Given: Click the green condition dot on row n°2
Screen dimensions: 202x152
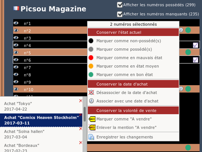Looking at the screenshot, I should coord(188,30).
